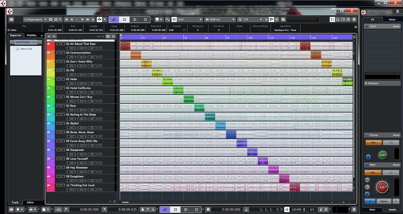Open the 1000 ms grid type dropdown
Viewport: 403px width, 214px height.
point(220,19)
